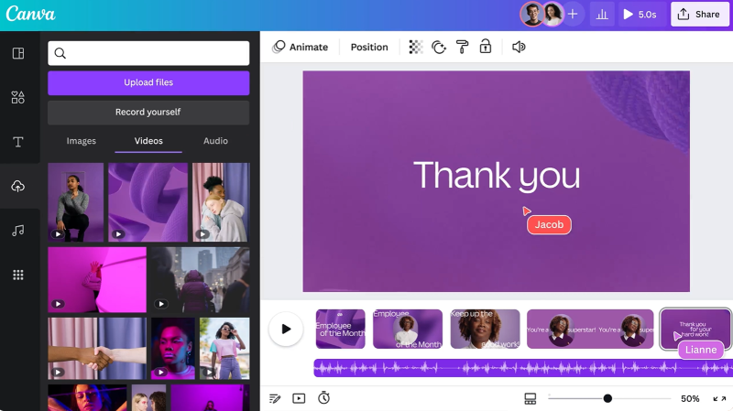
Task: Open the Elements panel in the sidebar
Action: click(18, 97)
